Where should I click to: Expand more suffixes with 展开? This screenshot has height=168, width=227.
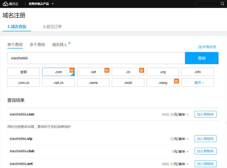[x=197, y=83]
